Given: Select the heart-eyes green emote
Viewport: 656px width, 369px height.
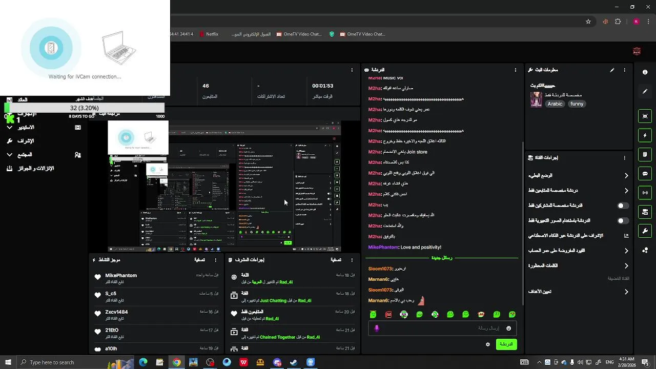Looking at the screenshot, I should click(512, 314).
